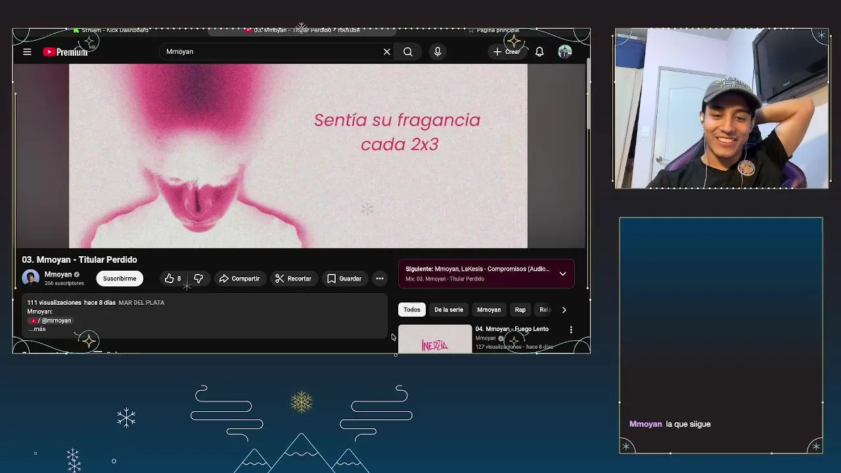The height and width of the screenshot is (473, 841).
Task: Go to YouTube Premium home logo
Action: 65,52
